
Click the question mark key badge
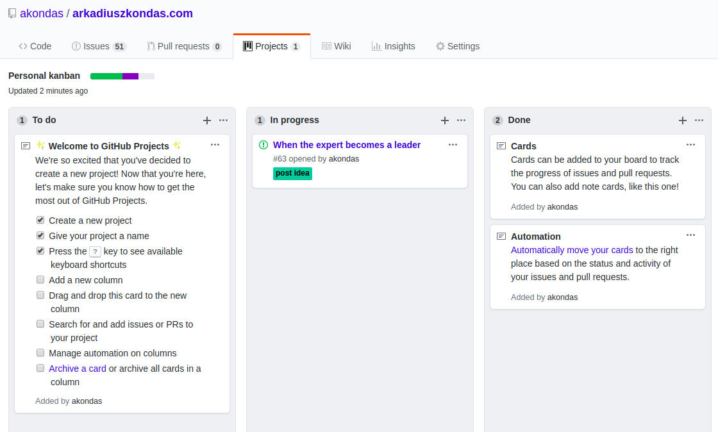click(x=95, y=252)
